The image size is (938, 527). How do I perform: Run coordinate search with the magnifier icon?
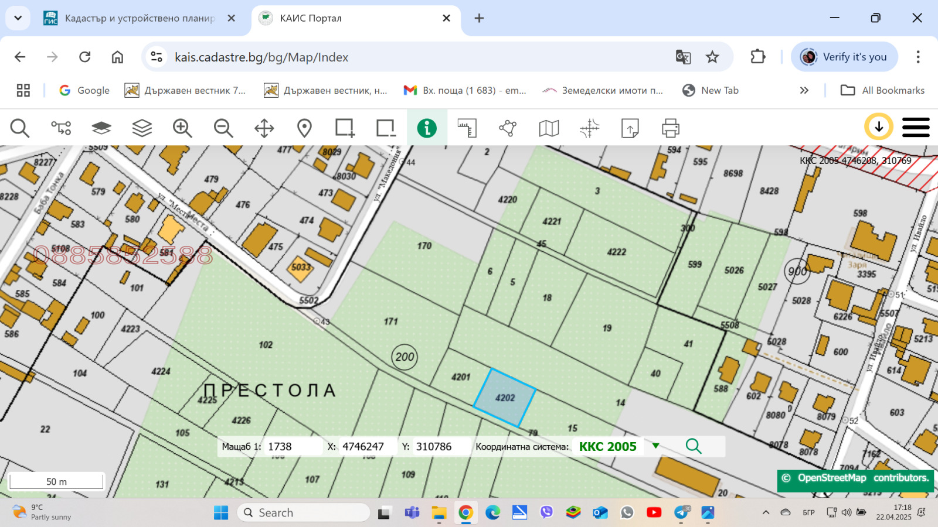coord(694,446)
